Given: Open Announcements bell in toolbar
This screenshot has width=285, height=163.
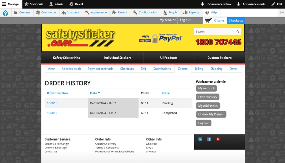Looking at the screenshot, I should point(251,4).
